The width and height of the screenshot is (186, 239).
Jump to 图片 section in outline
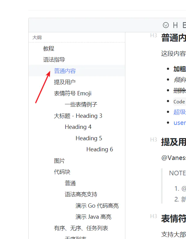tap(59, 161)
